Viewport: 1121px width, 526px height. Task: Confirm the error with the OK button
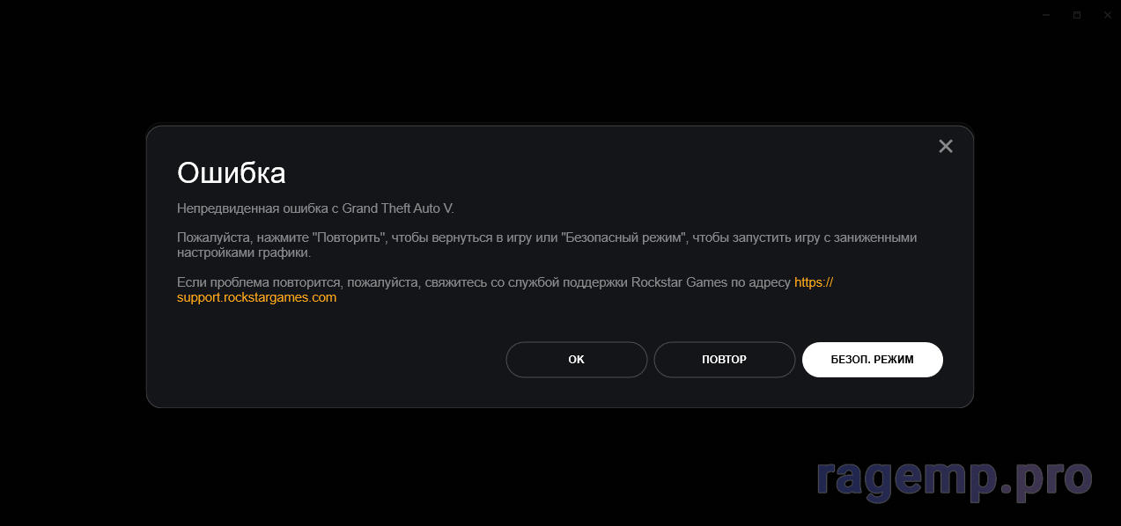click(x=577, y=360)
